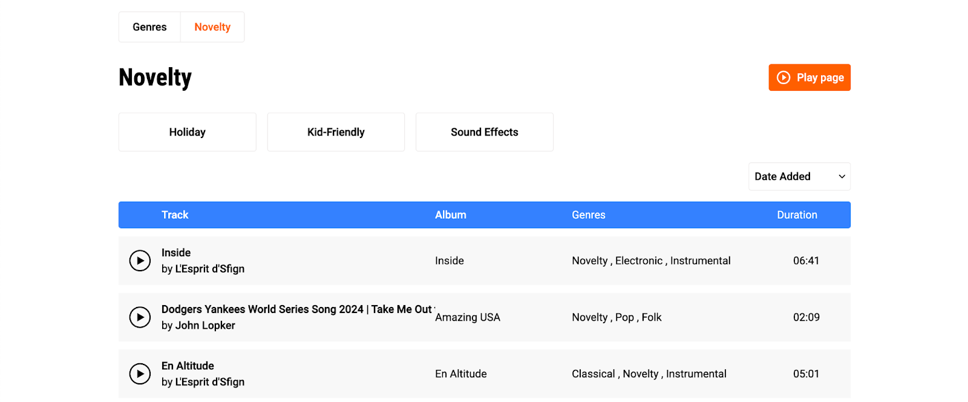968x402 pixels.
Task: Play the track "En Altitude"
Action: pyautogui.click(x=140, y=374)
